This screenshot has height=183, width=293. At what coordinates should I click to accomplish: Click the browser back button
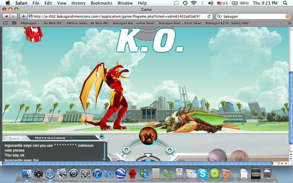tap(6, 16)
